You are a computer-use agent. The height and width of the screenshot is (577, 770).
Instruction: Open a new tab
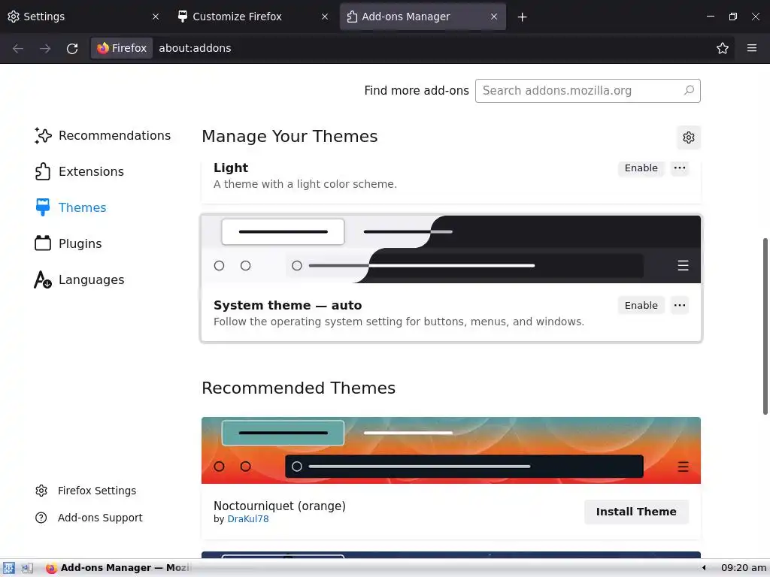point(522,17)
